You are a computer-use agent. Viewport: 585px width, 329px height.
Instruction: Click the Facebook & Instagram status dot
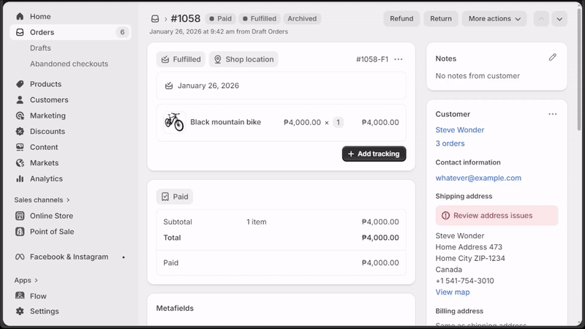(124, 257)
